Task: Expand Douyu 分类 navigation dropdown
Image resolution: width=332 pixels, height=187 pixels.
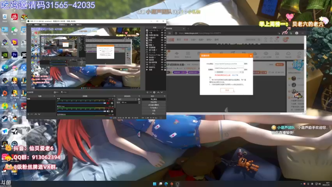Action: tap(193, 39)
